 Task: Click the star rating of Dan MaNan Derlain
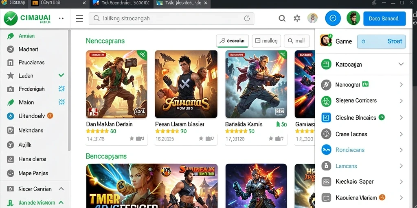coord(97,131)
